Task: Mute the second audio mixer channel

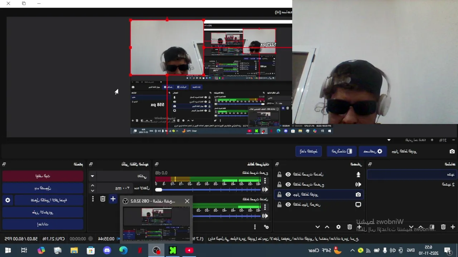Action: click(x=265, y=216)
